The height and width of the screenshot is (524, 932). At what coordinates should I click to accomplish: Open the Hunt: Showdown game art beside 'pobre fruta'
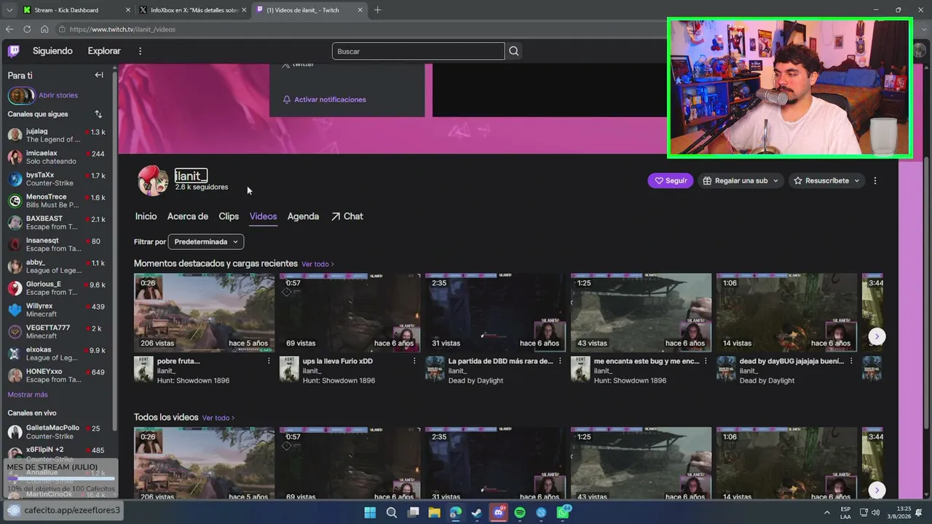143,369
